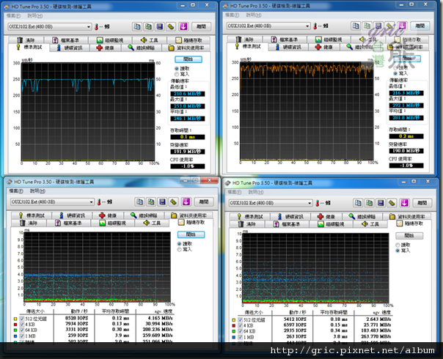Copy screenshot icon in the write benchmark window
This screenshot has width=443, height=359.
pos(367,26)
